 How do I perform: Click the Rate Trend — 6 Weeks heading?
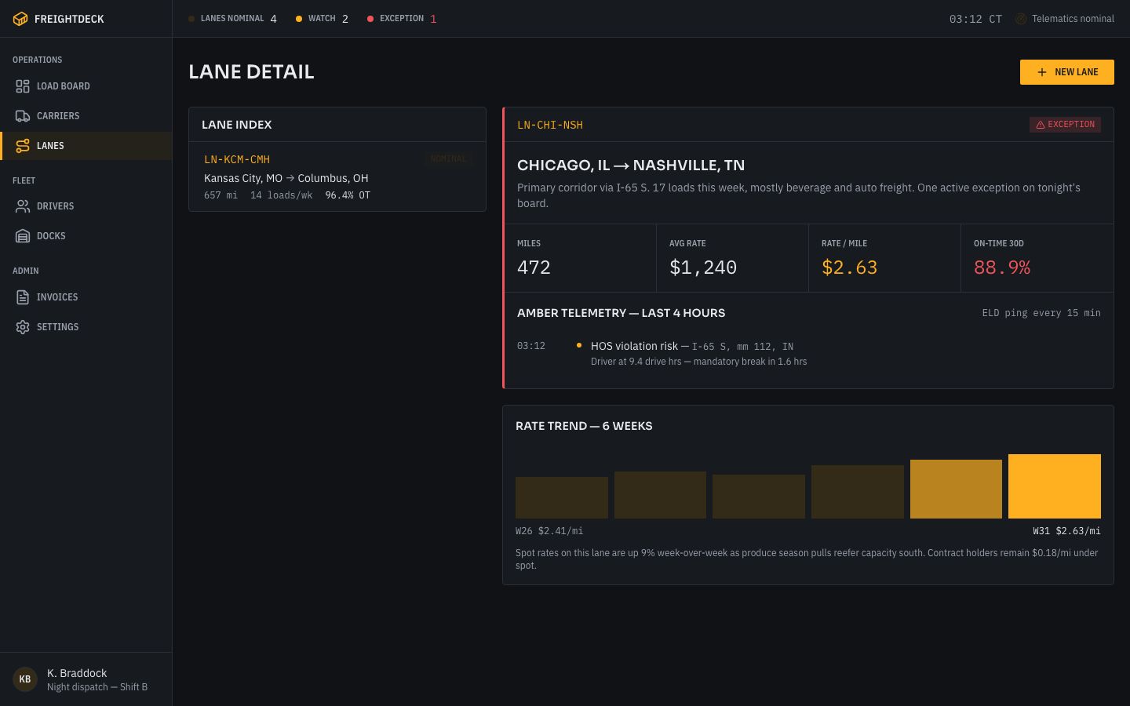pos(584,426)
